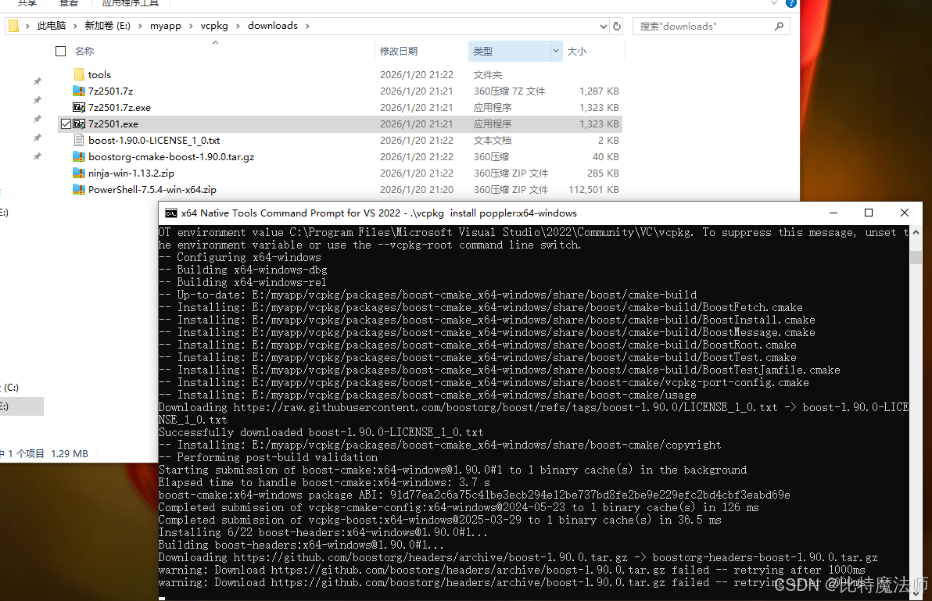Expand the ribbon using top chevron

[x=774, y=4]
